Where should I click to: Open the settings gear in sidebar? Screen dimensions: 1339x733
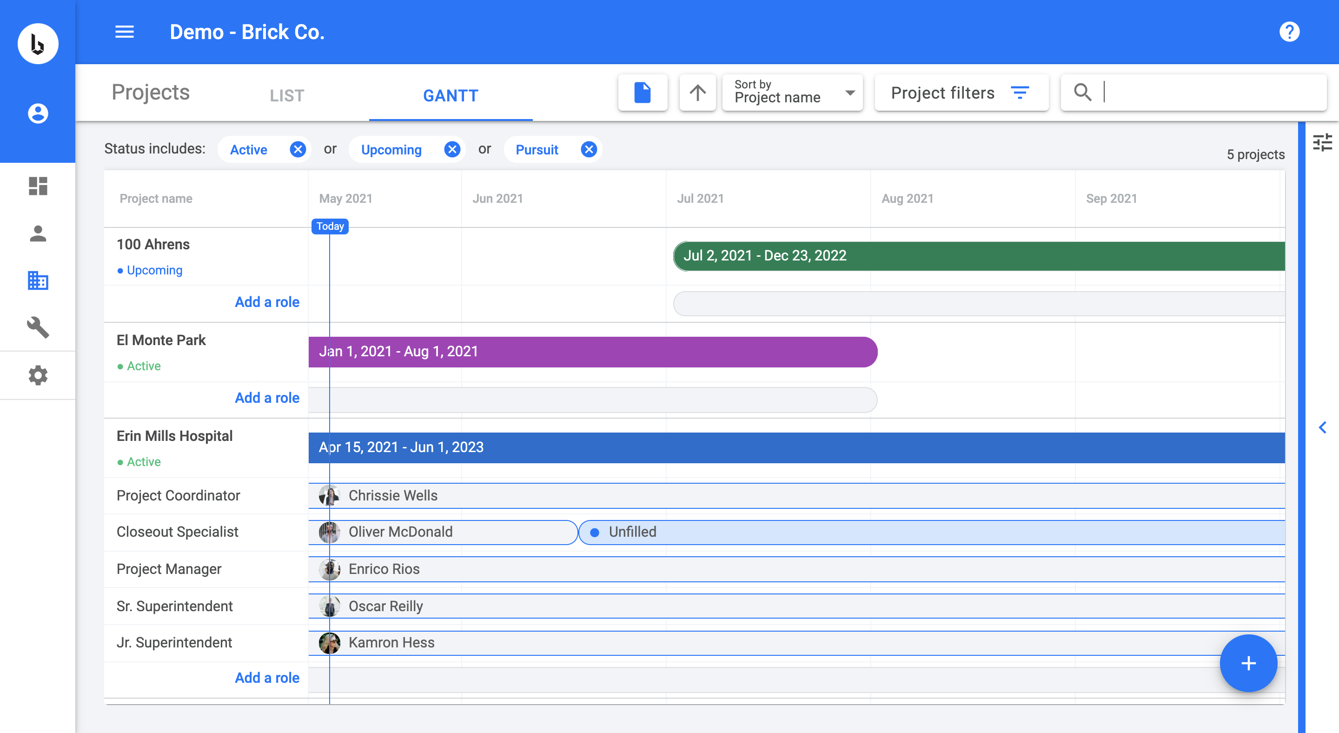(38, 375)
